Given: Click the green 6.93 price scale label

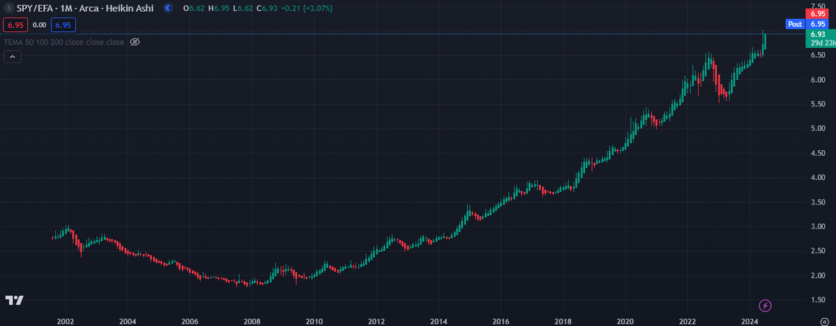Looking at the screenshot, I should tap(818, 33).
